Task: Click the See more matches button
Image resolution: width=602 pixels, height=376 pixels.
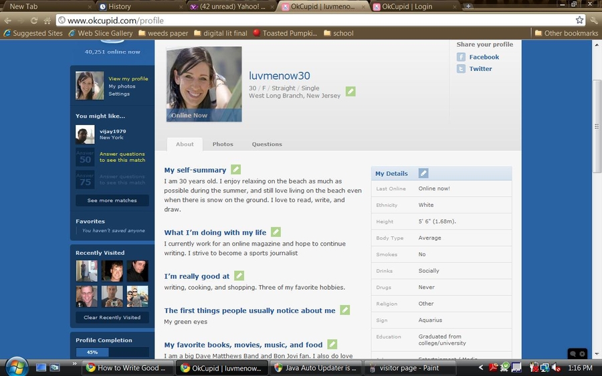Action: pyautogui.click(x=112, y=201)
